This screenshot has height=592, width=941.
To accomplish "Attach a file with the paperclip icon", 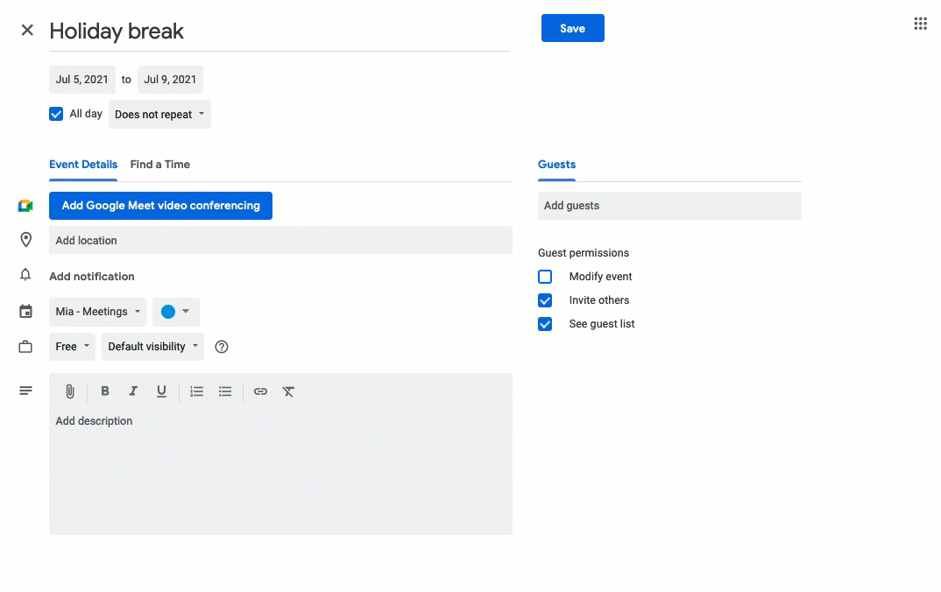I will 70,391.
